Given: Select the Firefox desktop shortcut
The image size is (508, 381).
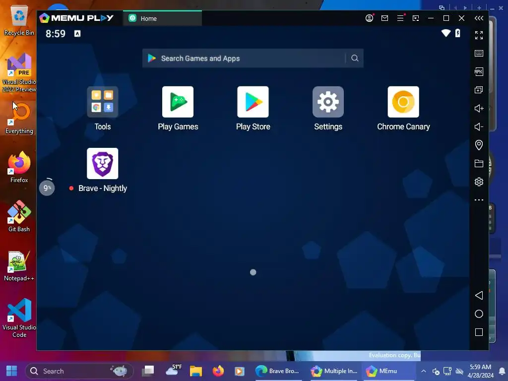Looking at the screenshot, I should point(19,167).
